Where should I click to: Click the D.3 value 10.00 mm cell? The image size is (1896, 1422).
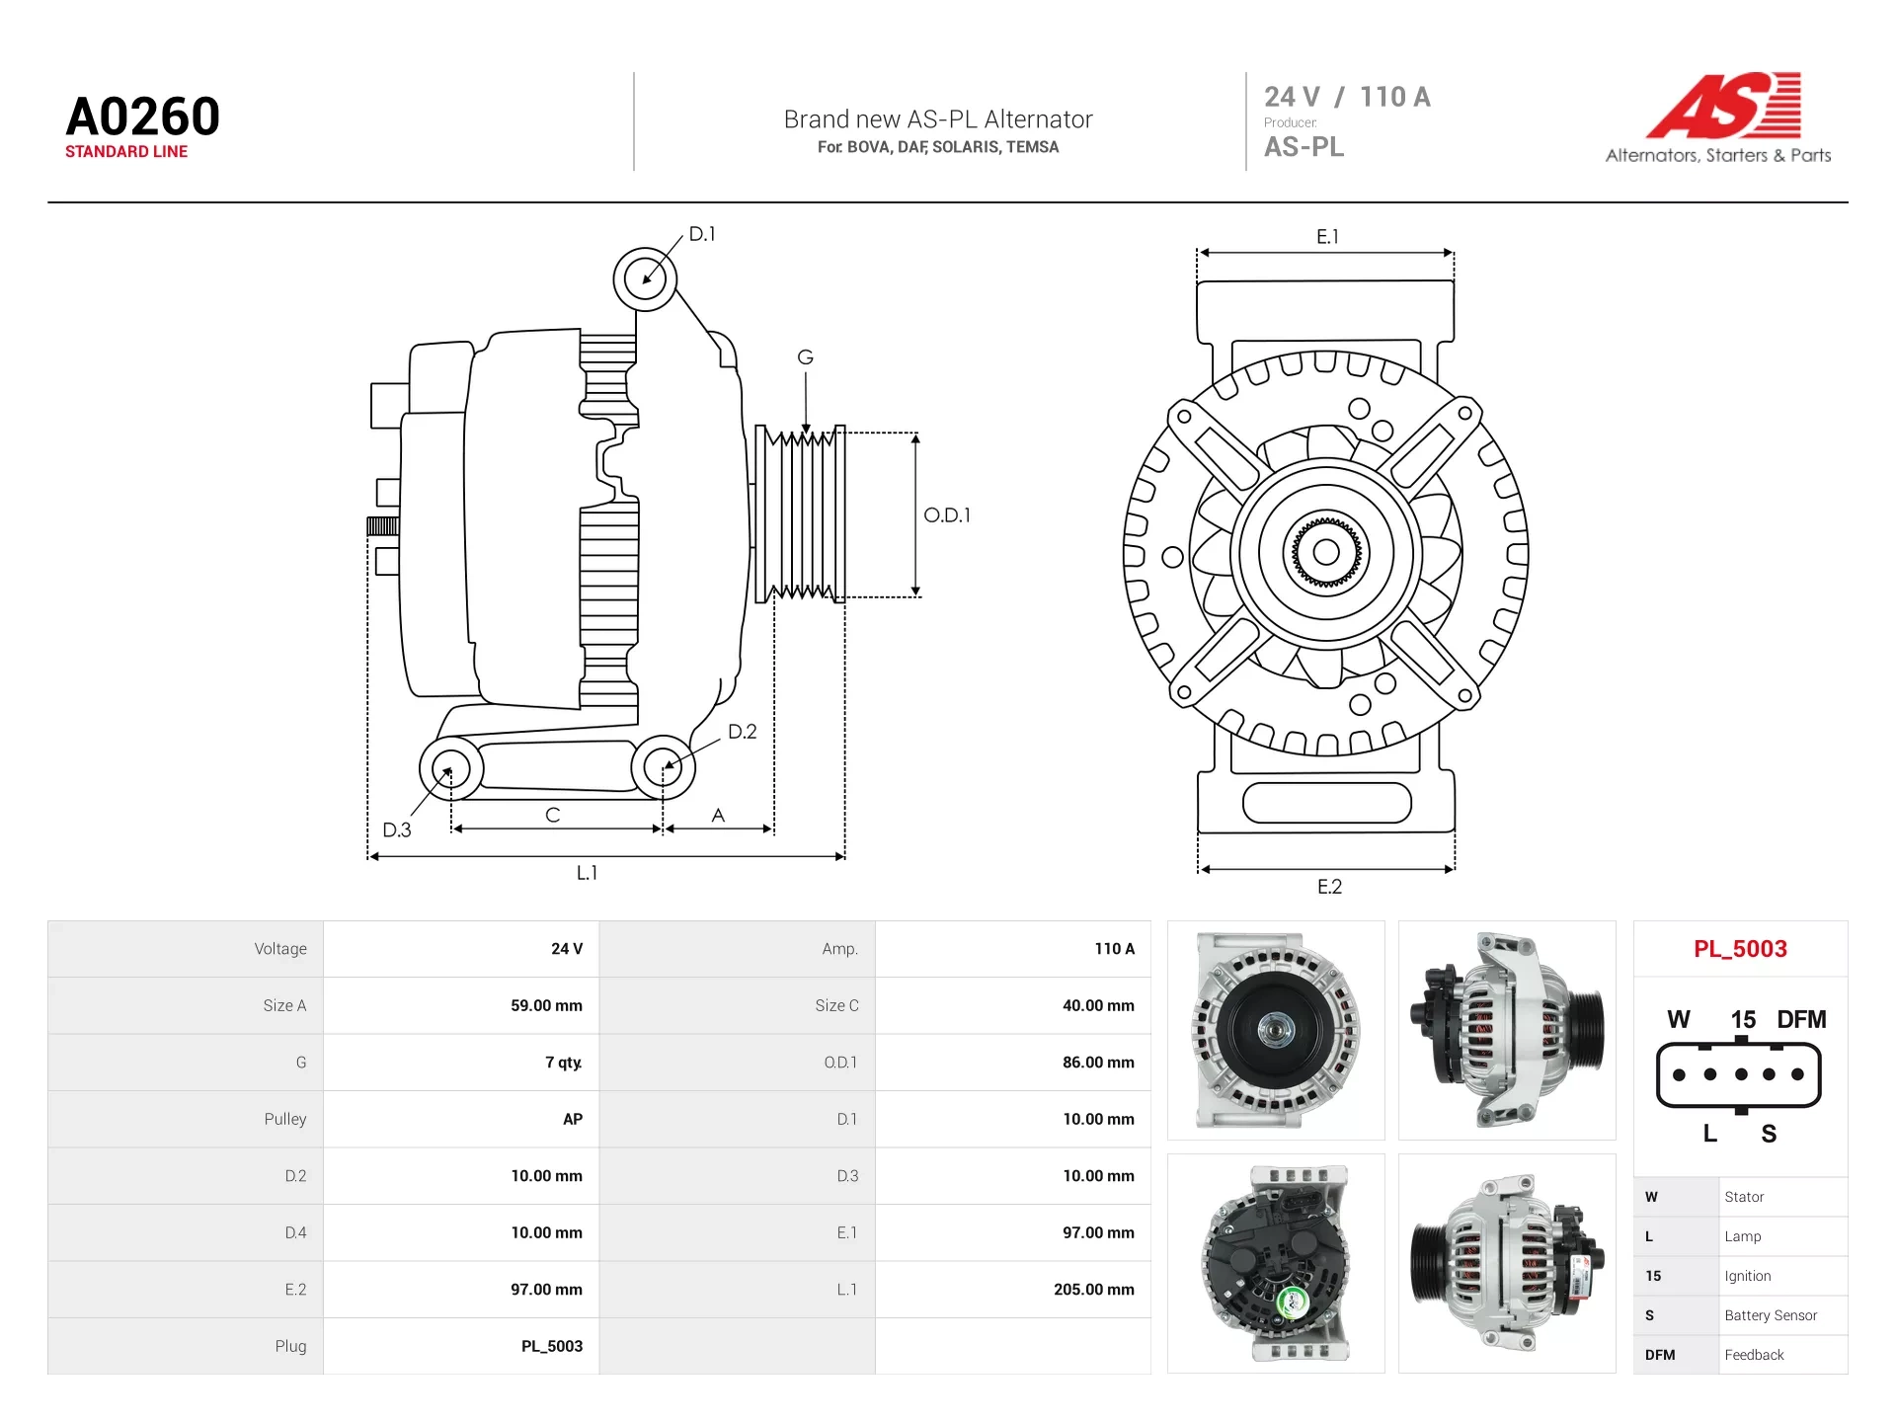(1013, 1176)
